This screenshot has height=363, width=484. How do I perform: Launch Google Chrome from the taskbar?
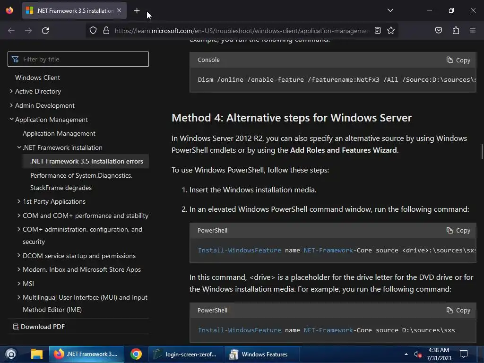point(136,354)
